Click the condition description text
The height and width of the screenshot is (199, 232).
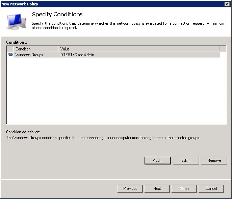coord(103,138)
